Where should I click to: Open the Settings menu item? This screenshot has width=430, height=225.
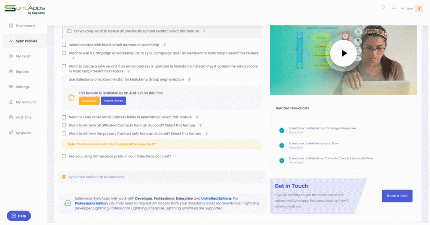coord(22,87)
